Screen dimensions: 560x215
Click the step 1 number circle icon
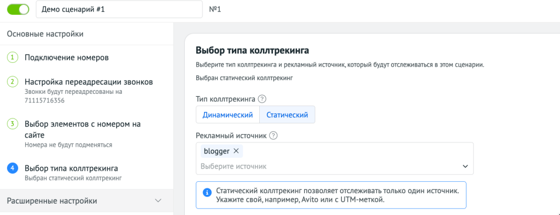click(x=13, y=57)
